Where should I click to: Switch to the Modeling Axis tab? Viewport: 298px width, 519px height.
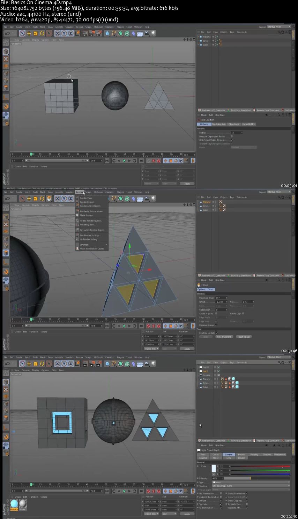(x=219, y=124)
